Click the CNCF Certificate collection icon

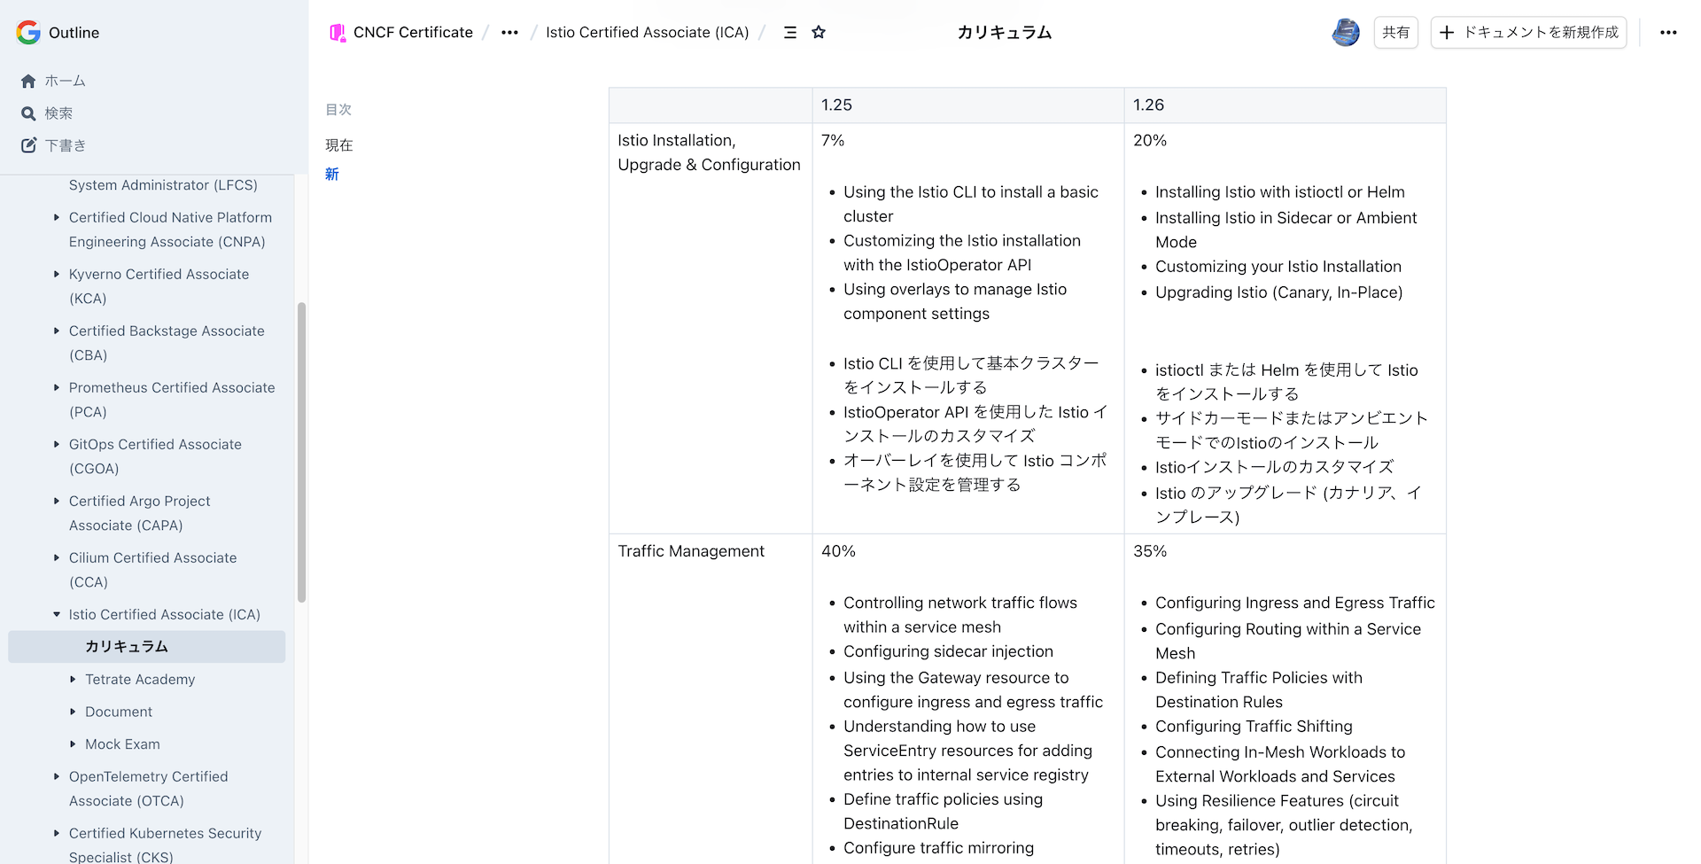coord(337,33)
